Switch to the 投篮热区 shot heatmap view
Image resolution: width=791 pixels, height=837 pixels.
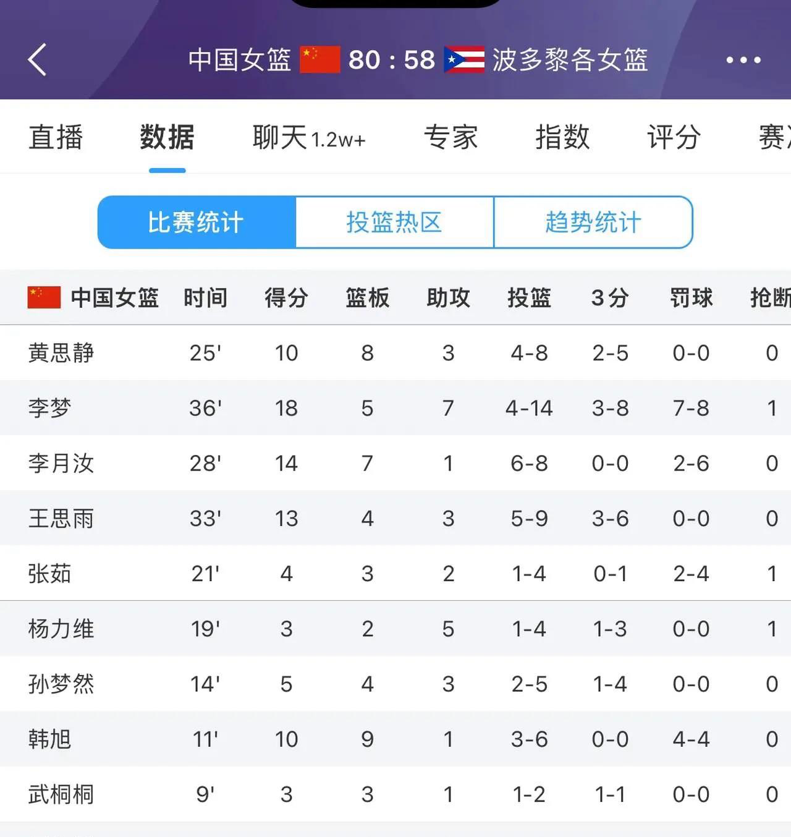tap(395, 223)
